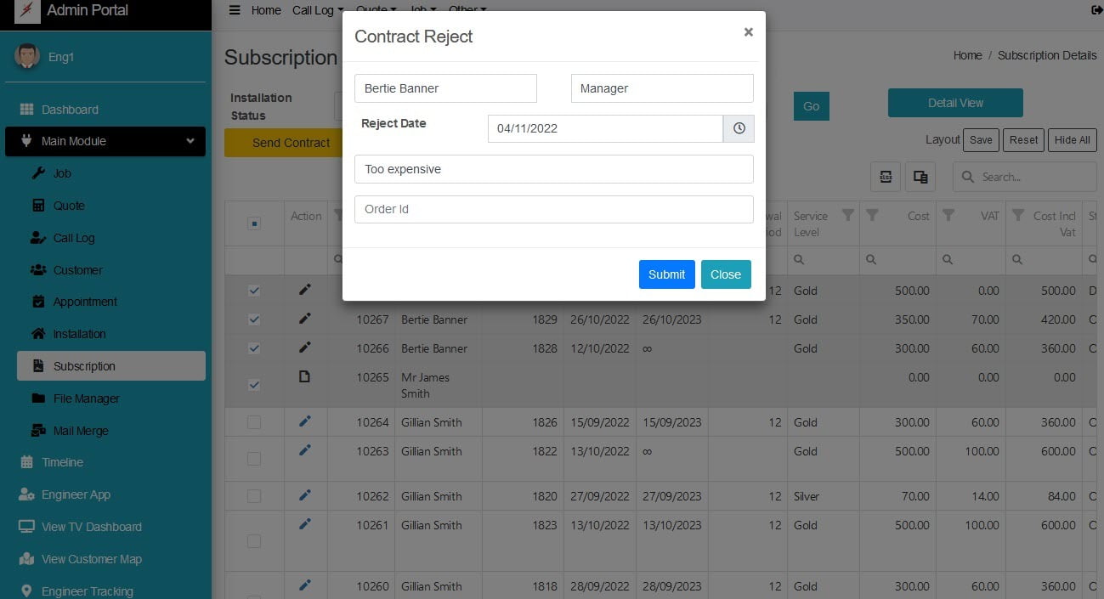Screen dimensions: 1104x599
Task: Open Subscription in the sidebar
Action: coord(84,366)
